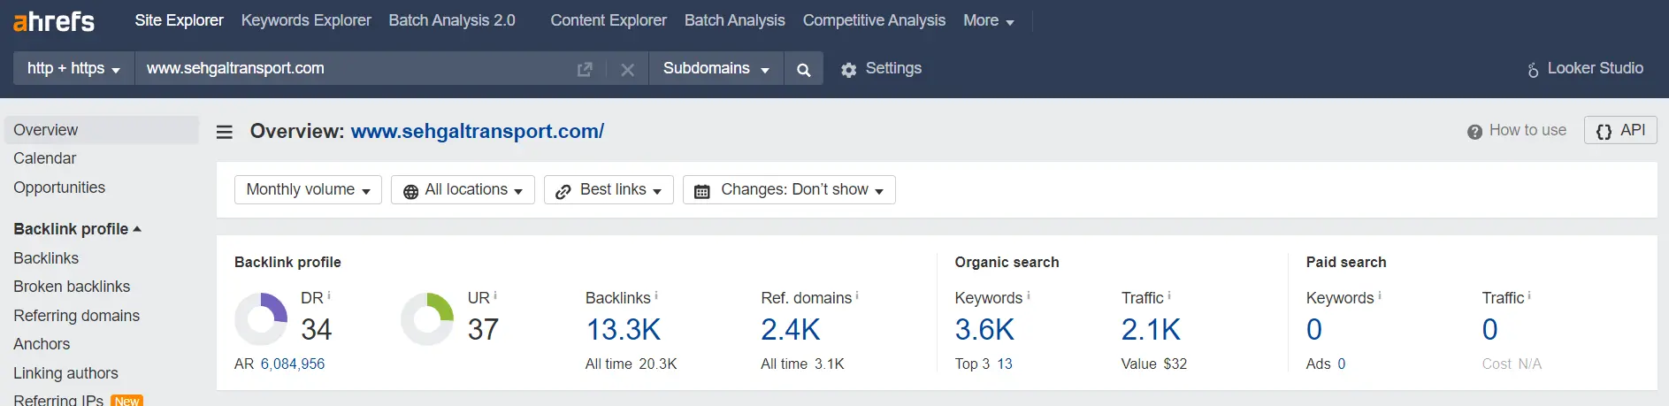Click the Looker Studio link
The height and width of the screenshot is (406, 1669).
(x=1596, y=68)
